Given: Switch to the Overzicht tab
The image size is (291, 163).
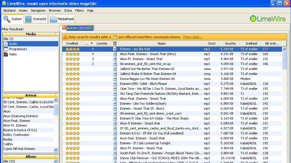Looking at the screenshot, I should [36, 19].
